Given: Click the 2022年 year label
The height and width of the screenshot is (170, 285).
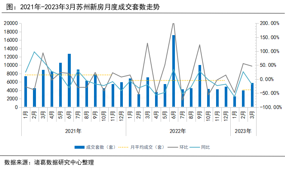Looking at the screenshot, I should 178,131.
